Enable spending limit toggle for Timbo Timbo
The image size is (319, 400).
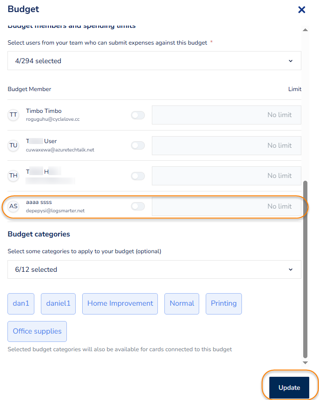138,115
